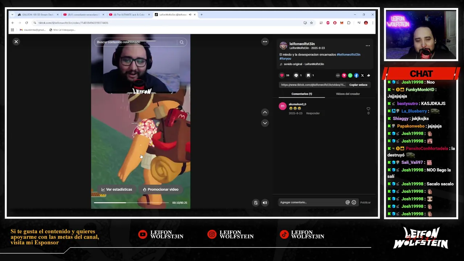Screen dimensions: 464x261
Task: Save video with the bookmark icon
Action: pyautogui.click(x=308, y=75)
